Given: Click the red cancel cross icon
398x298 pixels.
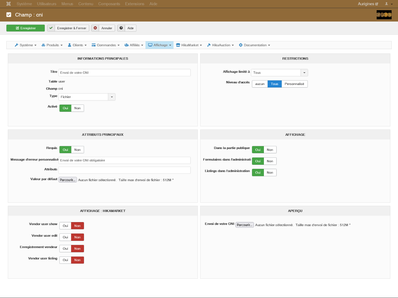Looking at the screenshot, I should [x=95, y=28].
